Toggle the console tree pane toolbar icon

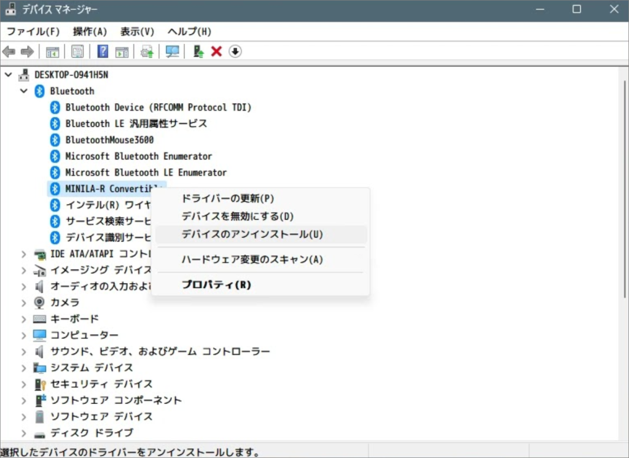click(53, 52)
